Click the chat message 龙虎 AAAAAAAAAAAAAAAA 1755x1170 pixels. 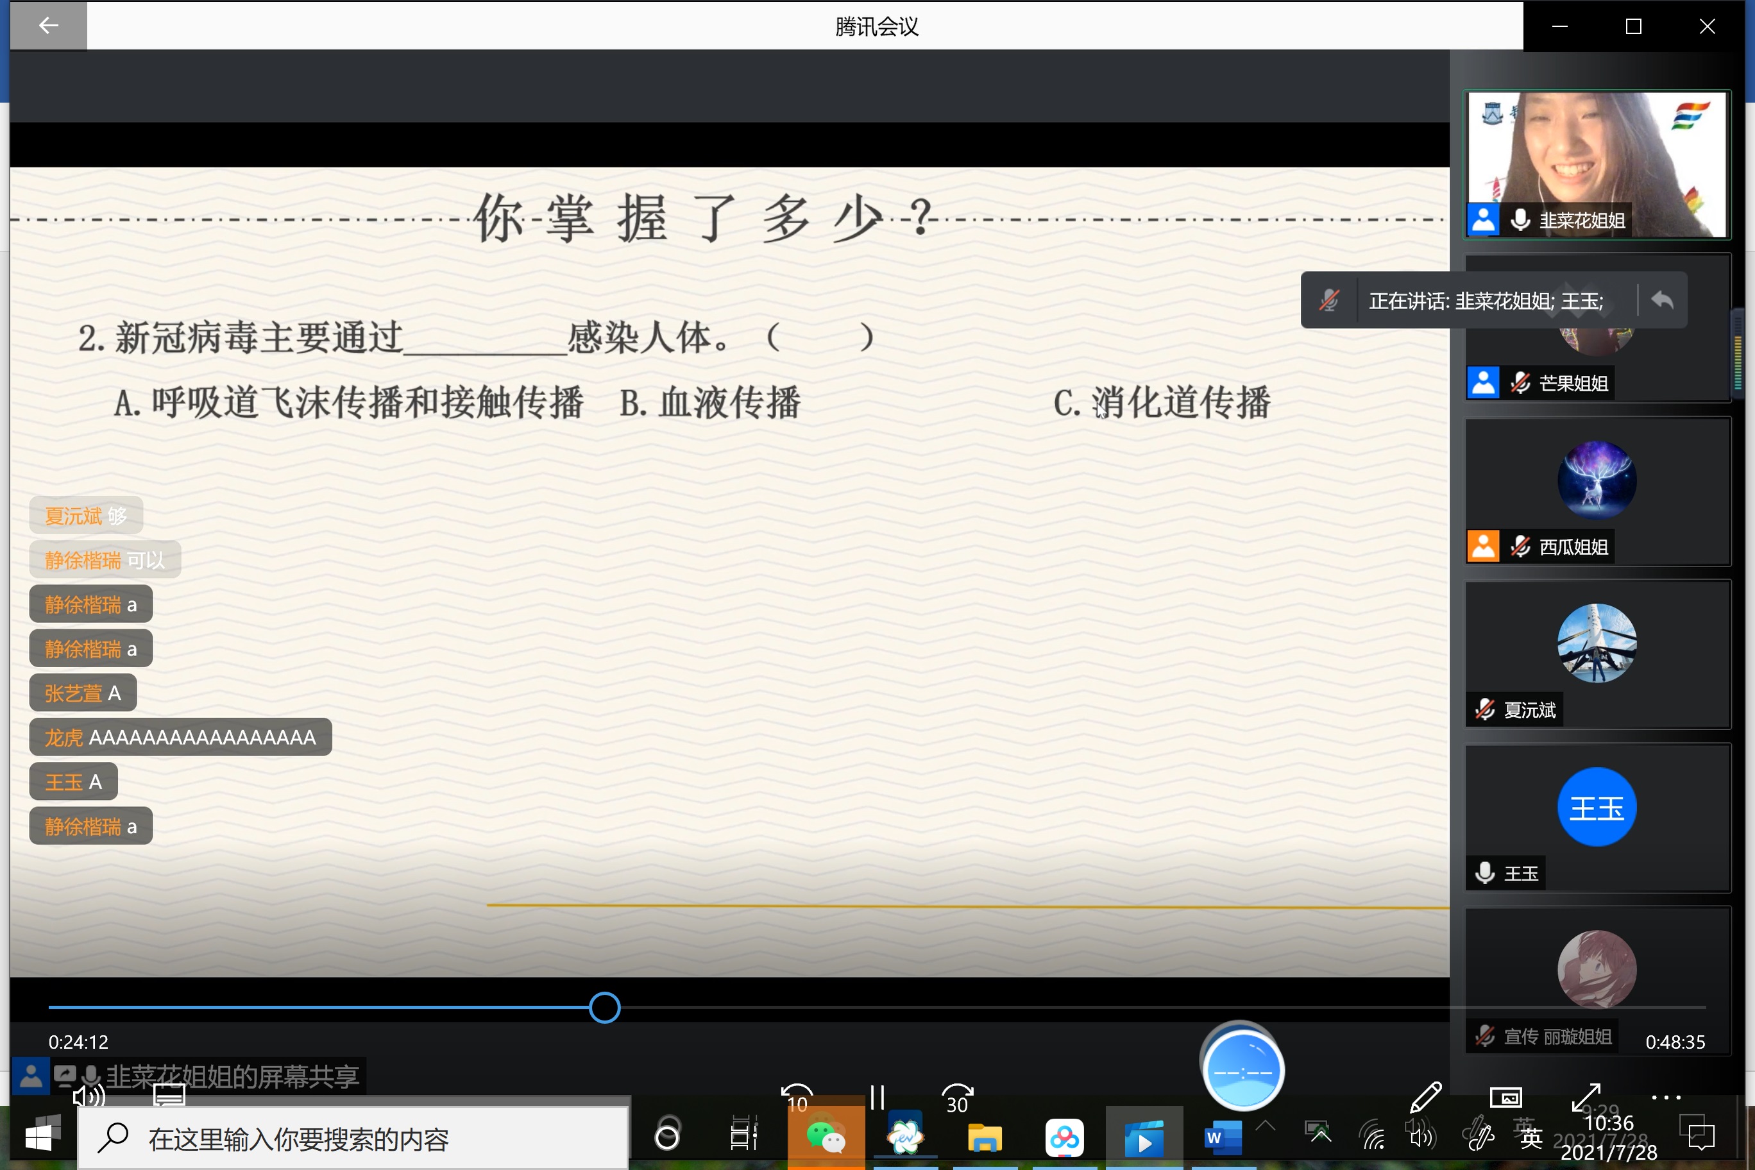[181, 737]
